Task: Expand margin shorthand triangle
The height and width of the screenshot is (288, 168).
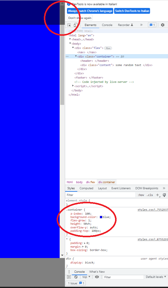Action: pyautogui.click(x=83, y=246)
